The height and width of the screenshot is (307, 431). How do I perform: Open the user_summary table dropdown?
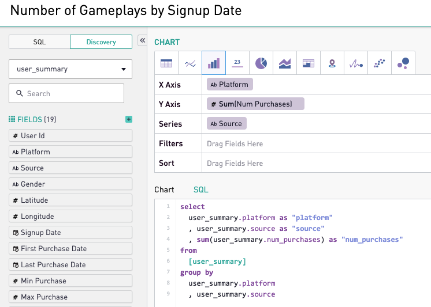tap(70, 69)
